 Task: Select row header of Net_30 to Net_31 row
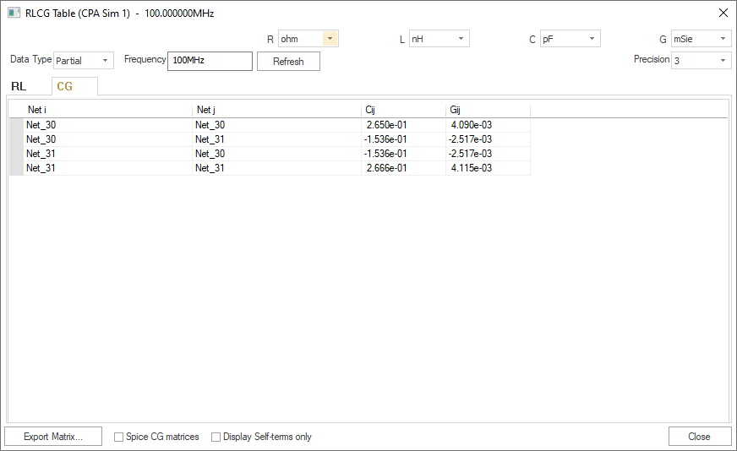[x=16, y=139]
